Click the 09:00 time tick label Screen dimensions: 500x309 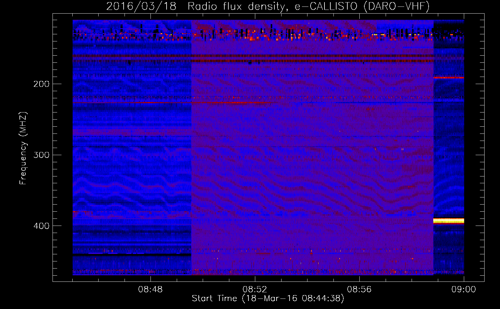coord(464,290)
